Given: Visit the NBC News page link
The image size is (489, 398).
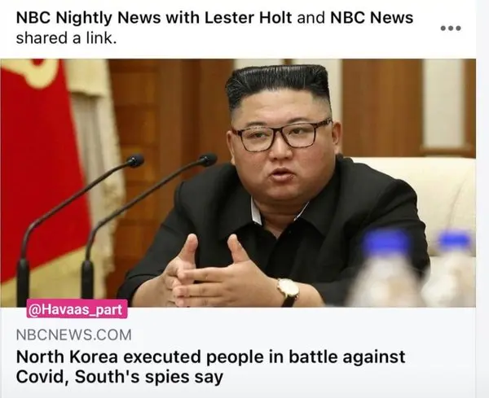Looking at the screenshot, I should (x=372, y=17).
